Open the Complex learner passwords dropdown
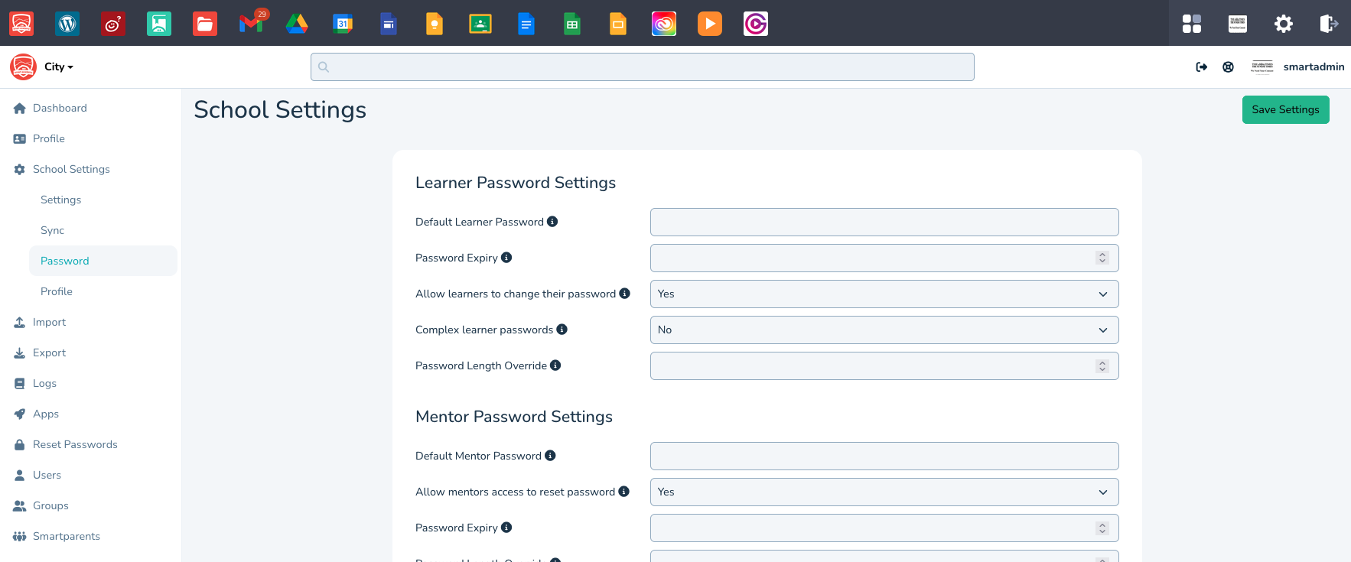The width and height of the screenshot is (1351, 562). (x=884, y=330)
